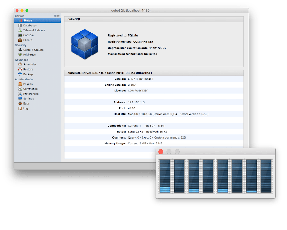This screenshot has height=230, width=287.
Task: Click the Address value 192.168.1.6
Action: click(x=136, y=102)
